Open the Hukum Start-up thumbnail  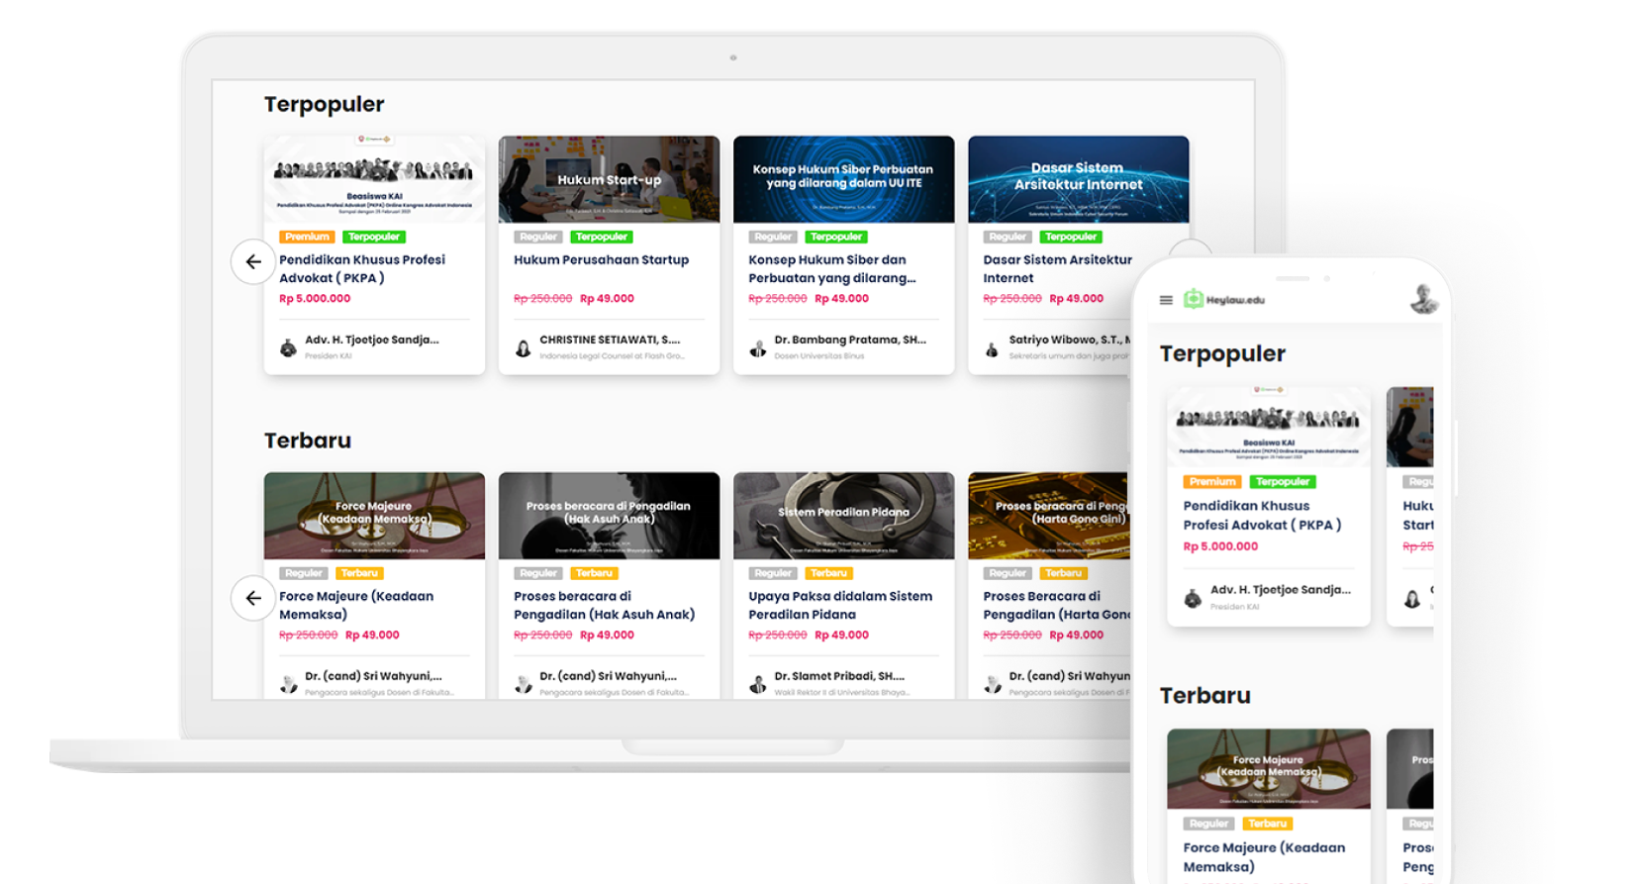coord(609,179)
